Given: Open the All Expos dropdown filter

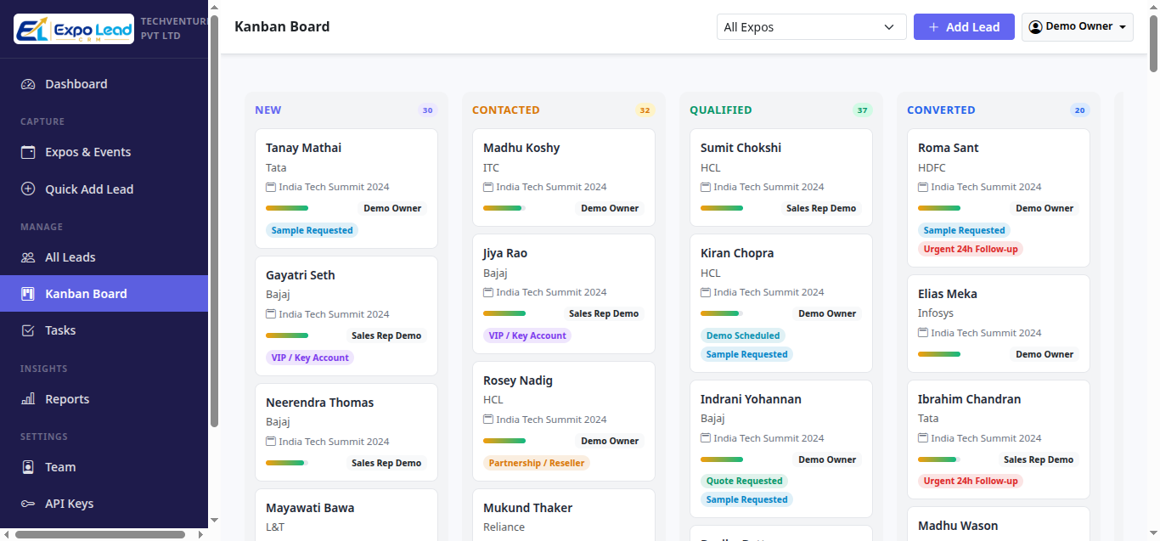Looking at the screenshot, I should (811, 27).
